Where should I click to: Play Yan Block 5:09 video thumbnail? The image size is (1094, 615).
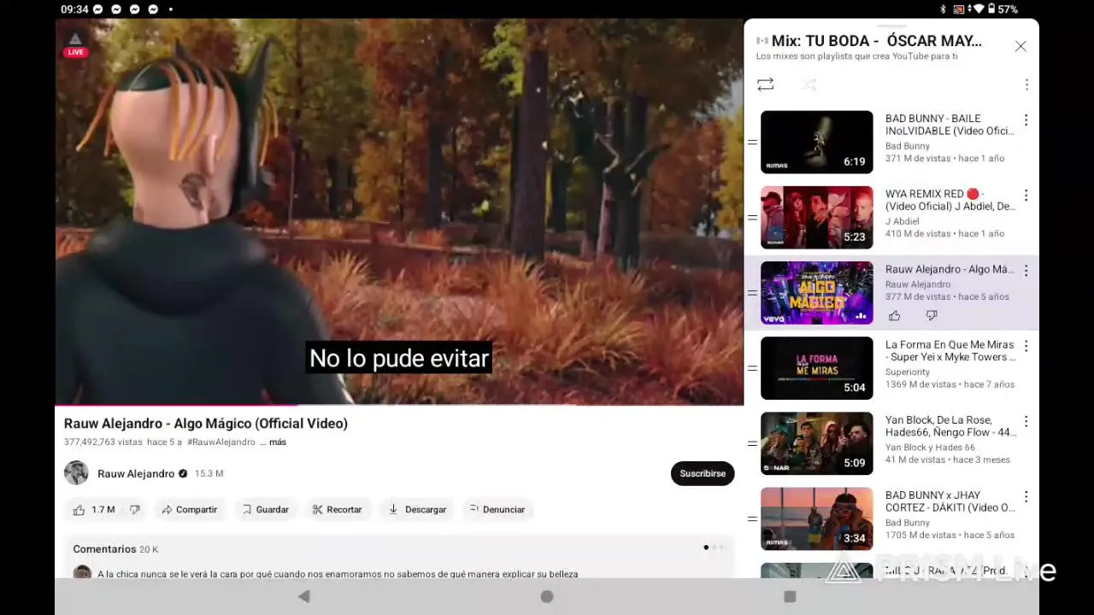pyautogui.click(x=817, y=443)
